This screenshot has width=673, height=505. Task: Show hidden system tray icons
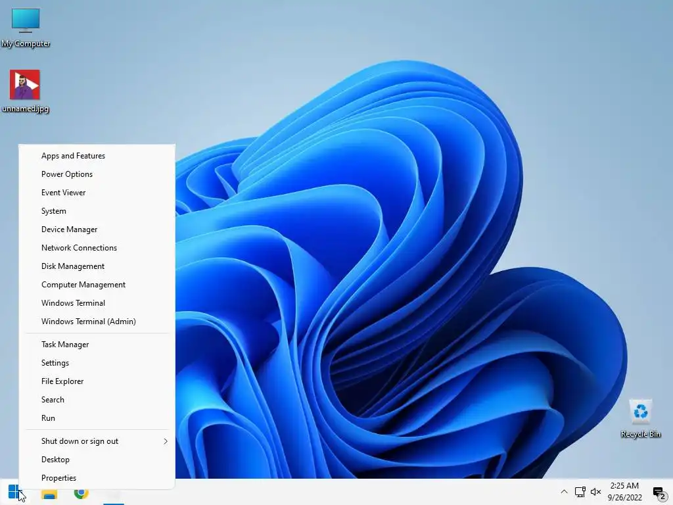click(x=564, y=492)
